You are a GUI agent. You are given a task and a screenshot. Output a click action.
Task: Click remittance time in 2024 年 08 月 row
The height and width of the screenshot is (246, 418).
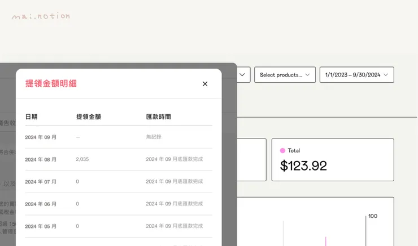pos(175,159)
